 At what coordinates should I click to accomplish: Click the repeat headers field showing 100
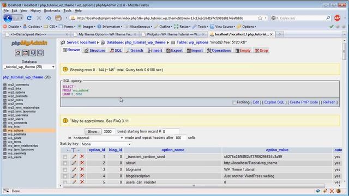pyautogui.click(x=180, y=138)
